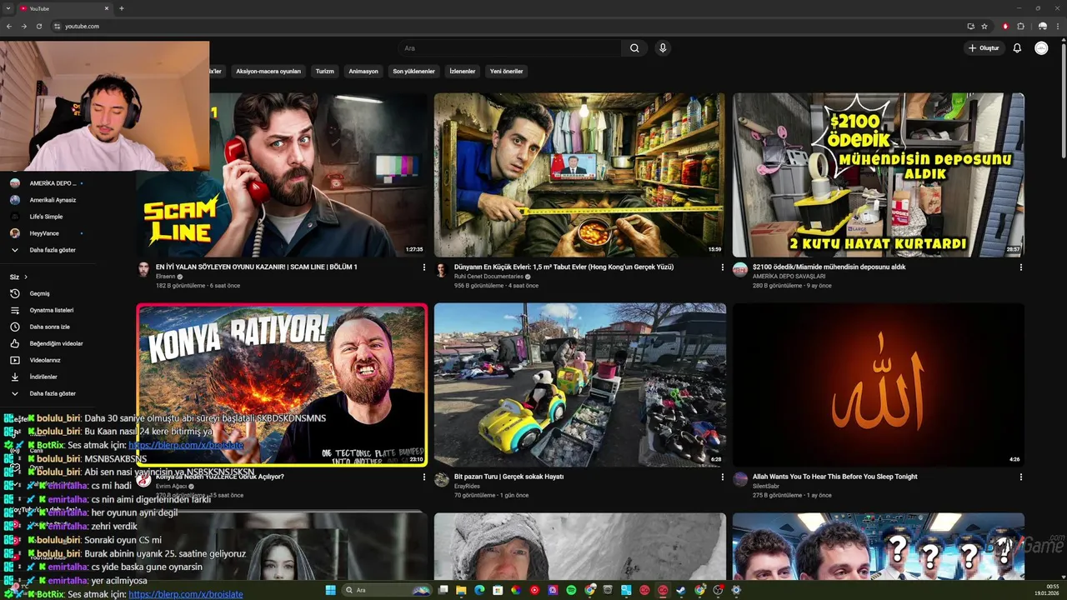
Task: Open Chrome three-dot menu
Action: pos(1057,26)
